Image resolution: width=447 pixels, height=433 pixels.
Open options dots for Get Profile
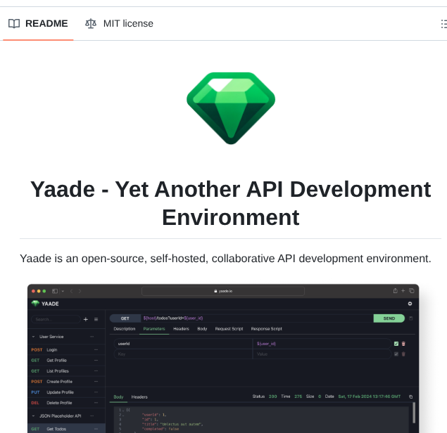coord(96,361)
